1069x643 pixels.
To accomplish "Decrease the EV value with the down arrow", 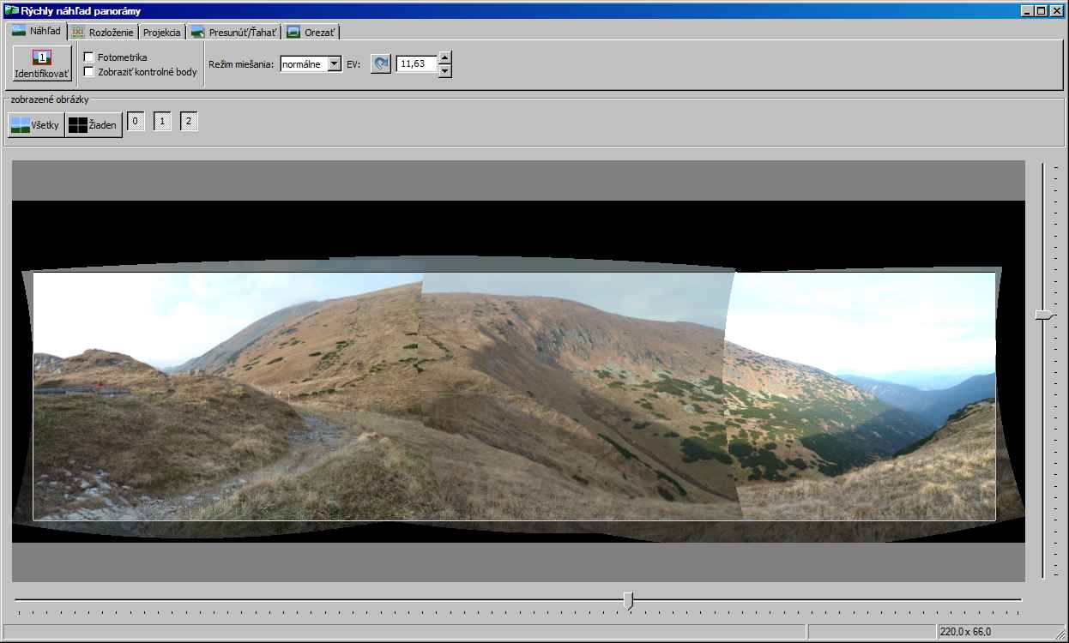I will [x=444, y=71].
